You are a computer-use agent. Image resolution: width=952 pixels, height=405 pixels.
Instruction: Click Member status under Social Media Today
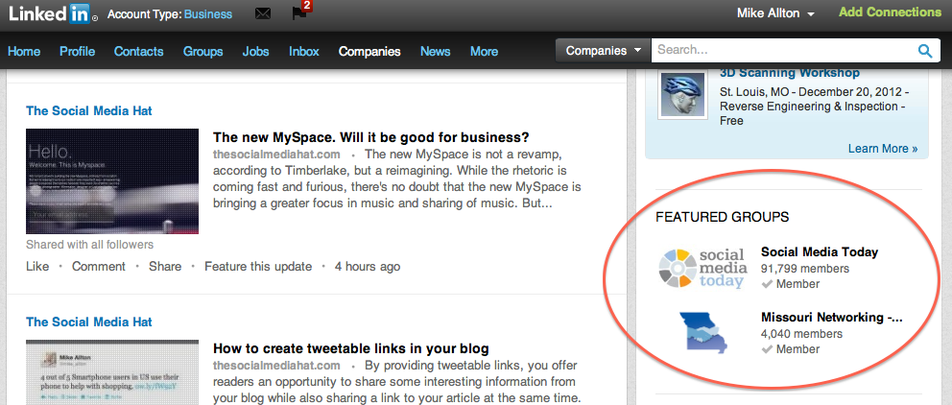[791, 284]
